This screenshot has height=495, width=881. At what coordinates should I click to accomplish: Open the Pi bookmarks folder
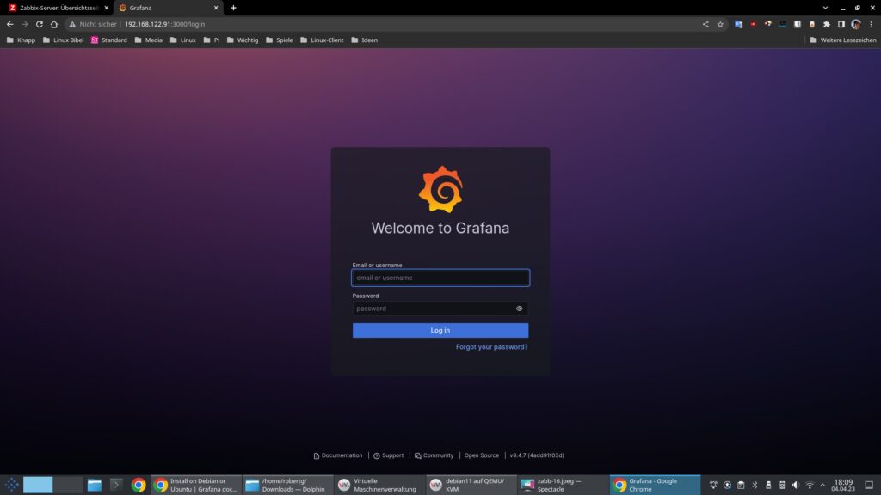(212, 40)
